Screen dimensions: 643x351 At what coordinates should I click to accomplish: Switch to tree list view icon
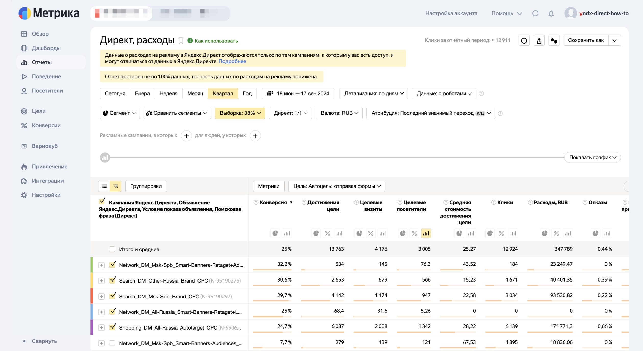click(x=116, y=186)
